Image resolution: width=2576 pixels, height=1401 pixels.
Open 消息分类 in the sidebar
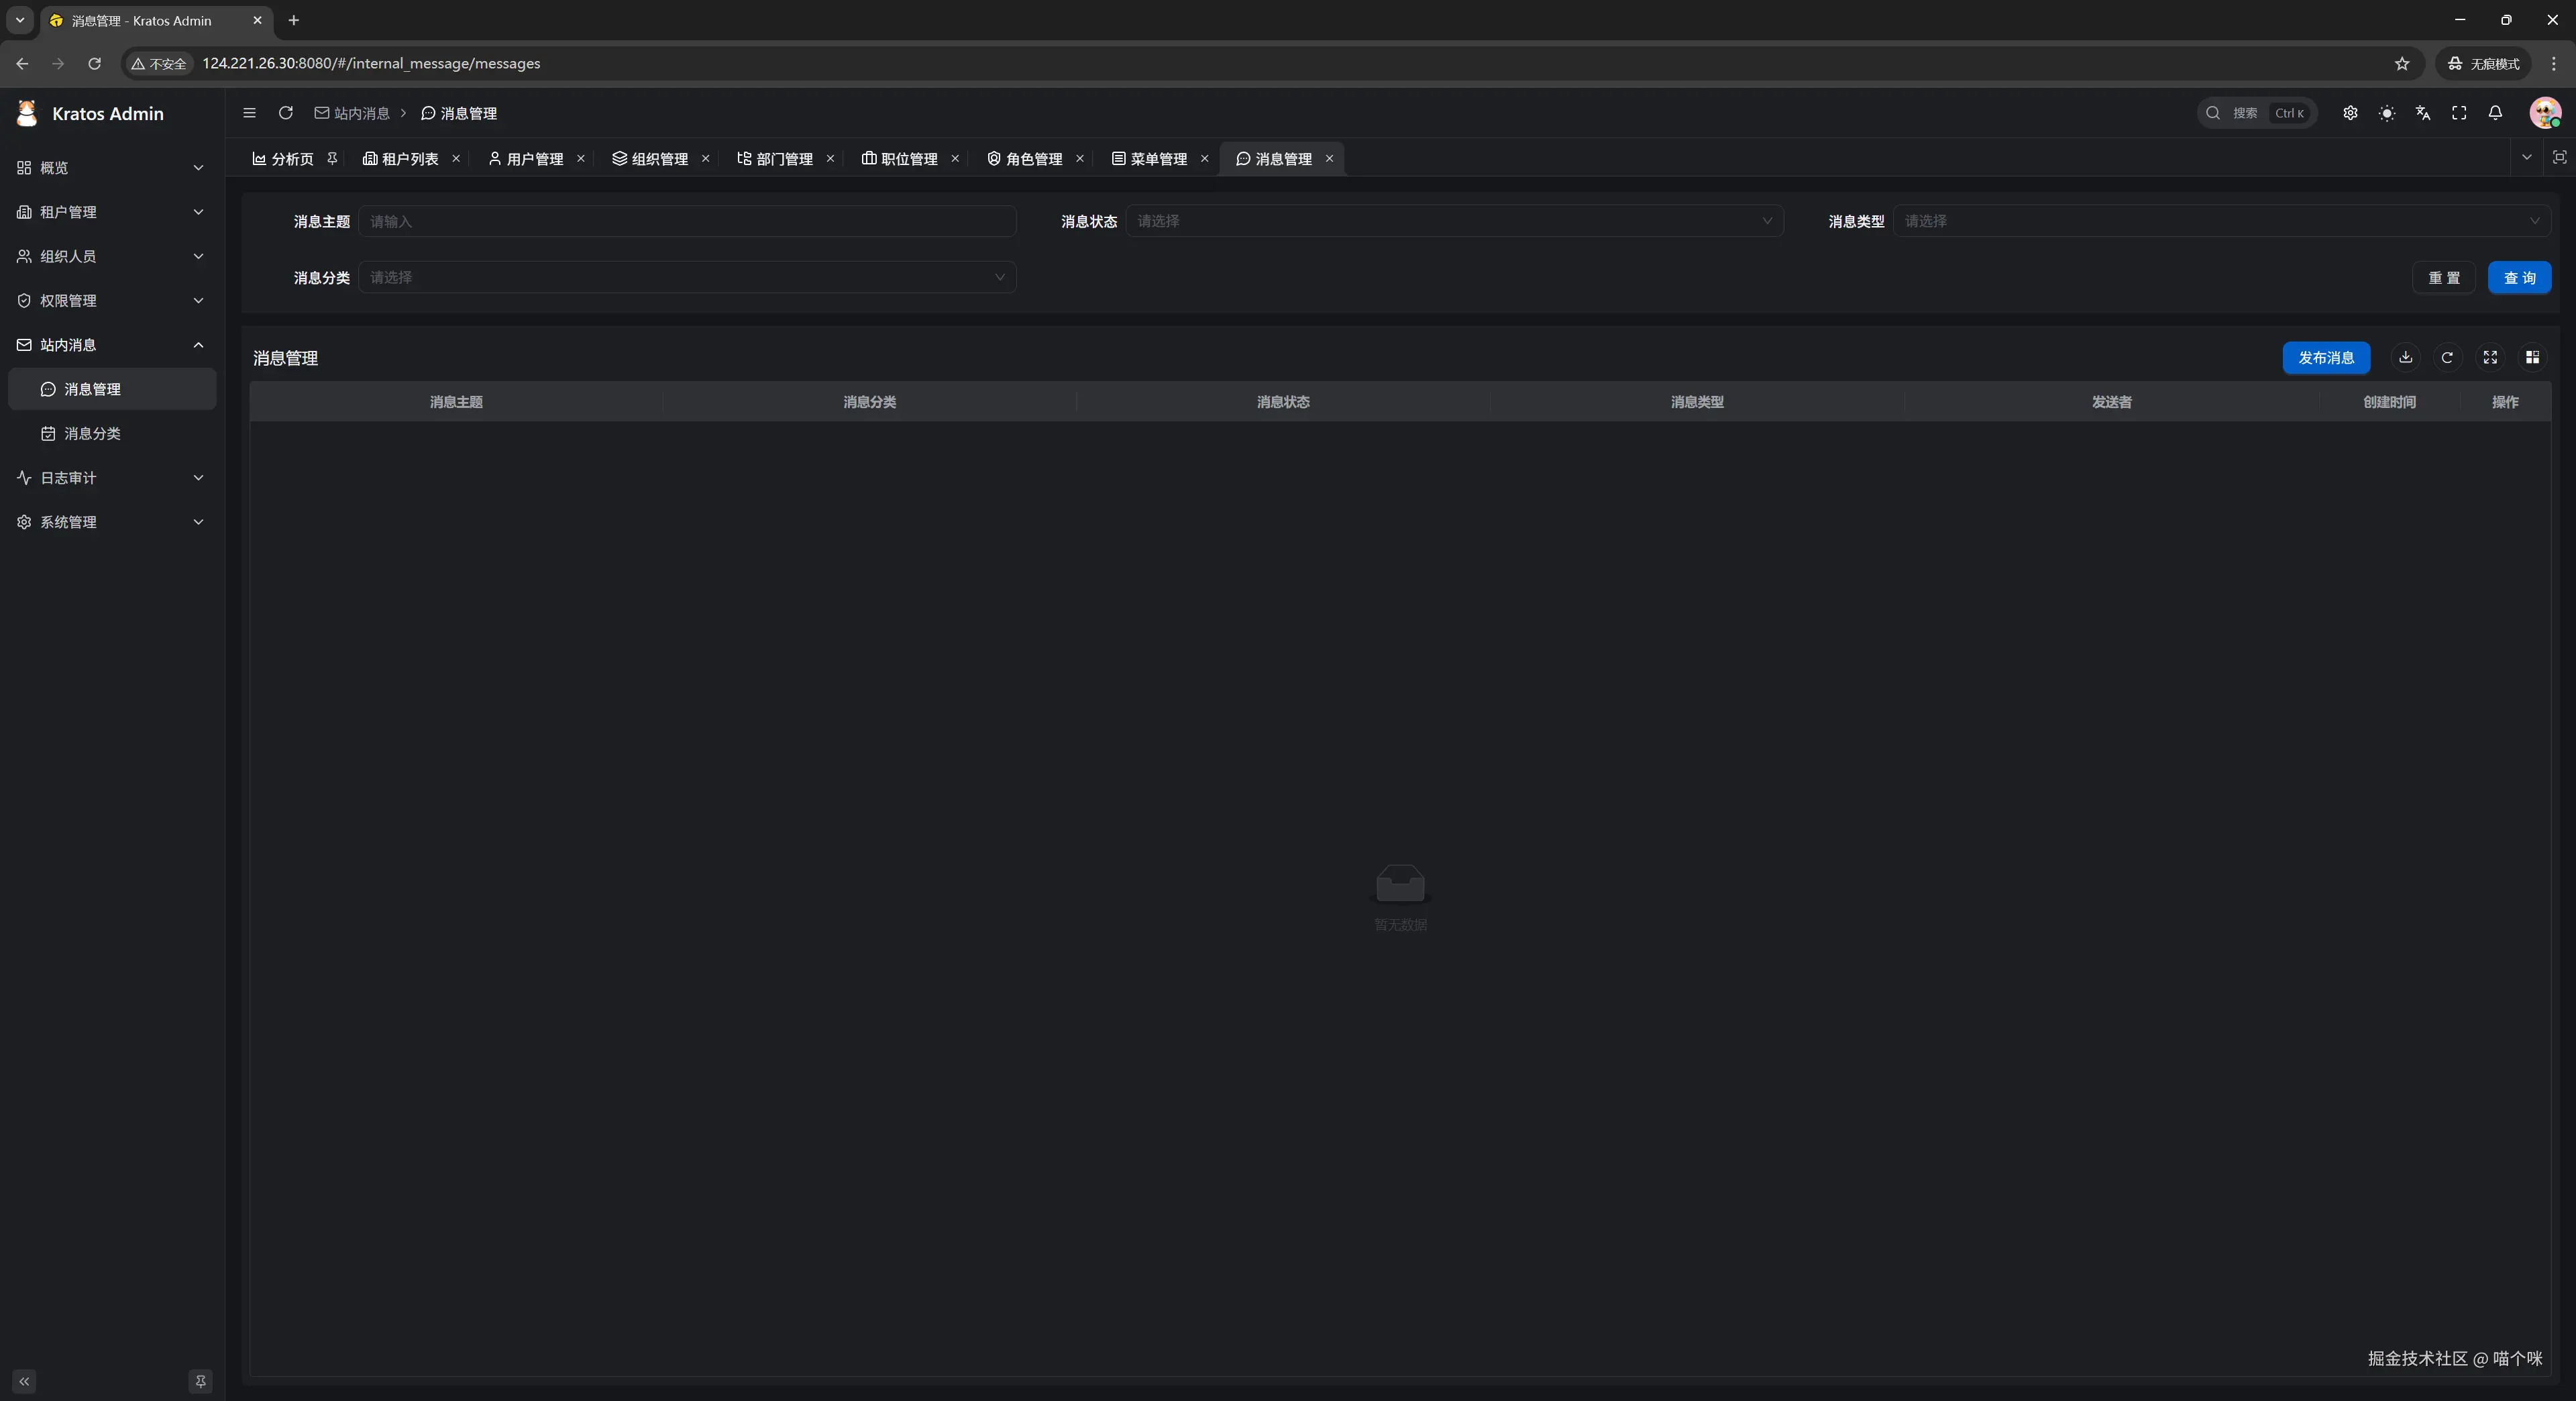pyautogui.click(x=92, y=433)
